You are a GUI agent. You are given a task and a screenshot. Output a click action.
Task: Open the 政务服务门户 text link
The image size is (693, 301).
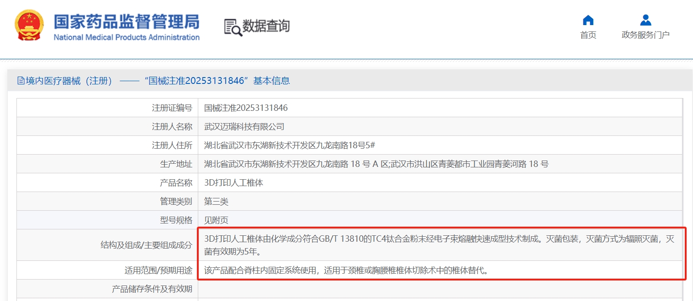pos(645,35)
